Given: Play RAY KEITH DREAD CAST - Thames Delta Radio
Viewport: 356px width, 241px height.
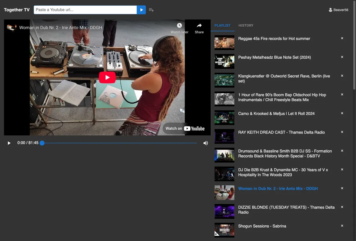Looking at the screenshot, I should click(282, 132).
